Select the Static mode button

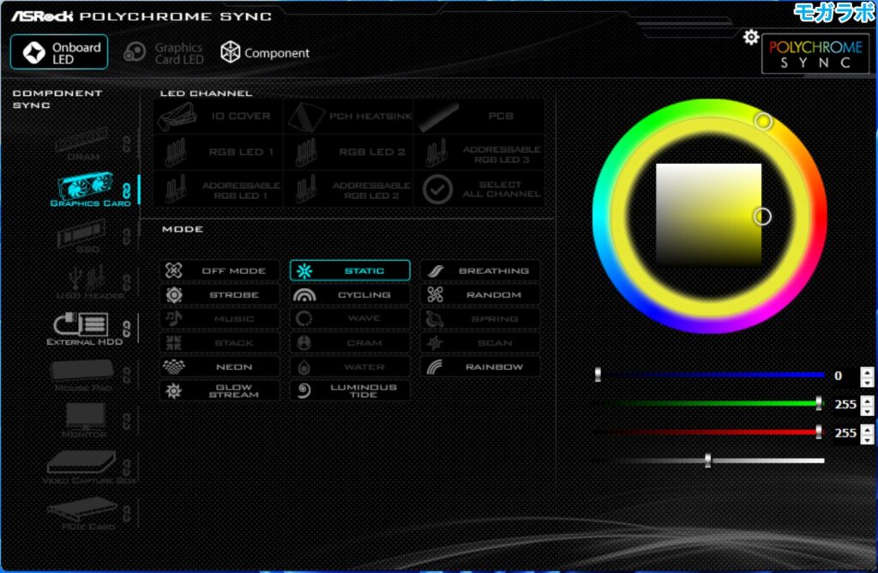(x=351, y=269)
